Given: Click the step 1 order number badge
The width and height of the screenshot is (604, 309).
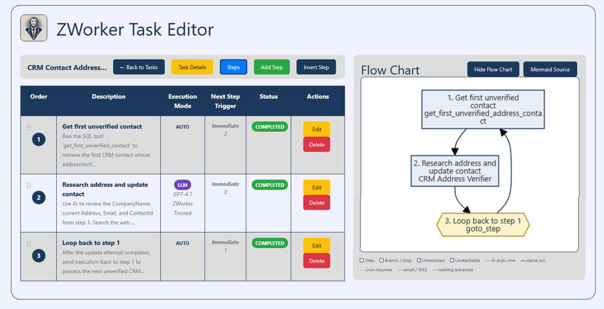Looking at the screenshot, I should (x=38, y=140).
